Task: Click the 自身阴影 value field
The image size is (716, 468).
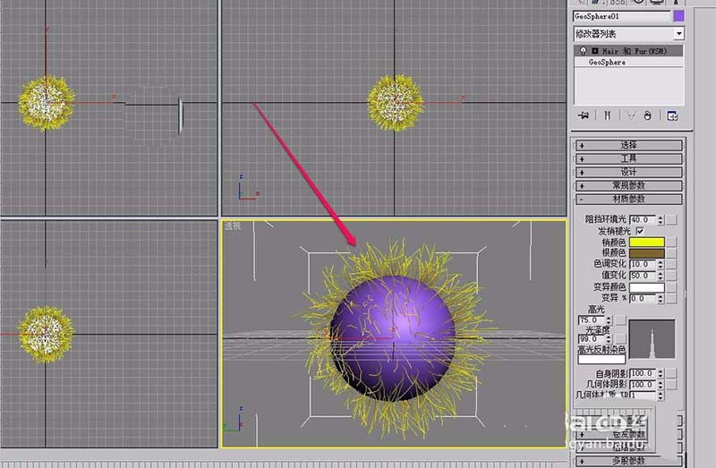Action: click(643, 373)
